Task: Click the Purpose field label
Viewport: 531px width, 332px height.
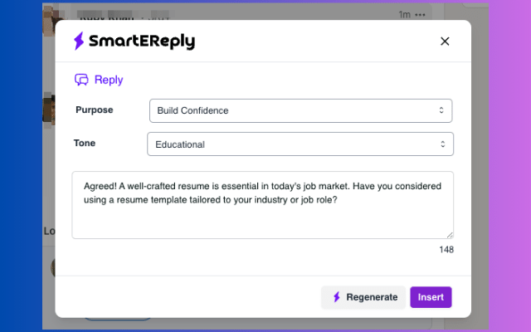Action: pyautogui.click(x=94, y=110)
